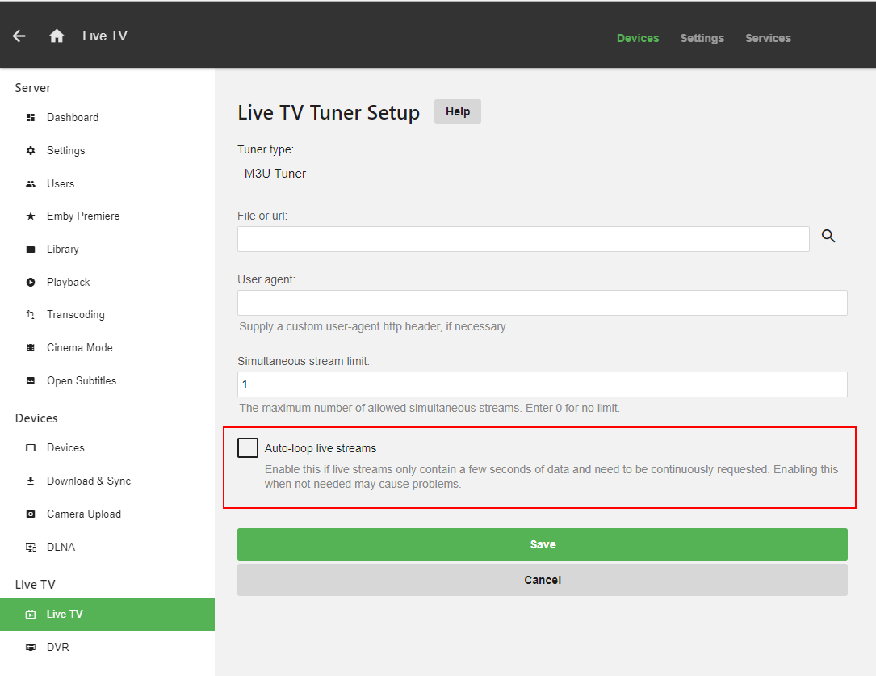Click the Users people icon
The width and height of the screenshot is (876, 676).
pyautogui.click(x=31, y=183)
